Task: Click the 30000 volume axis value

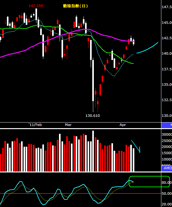Action: tap(167, 134)
